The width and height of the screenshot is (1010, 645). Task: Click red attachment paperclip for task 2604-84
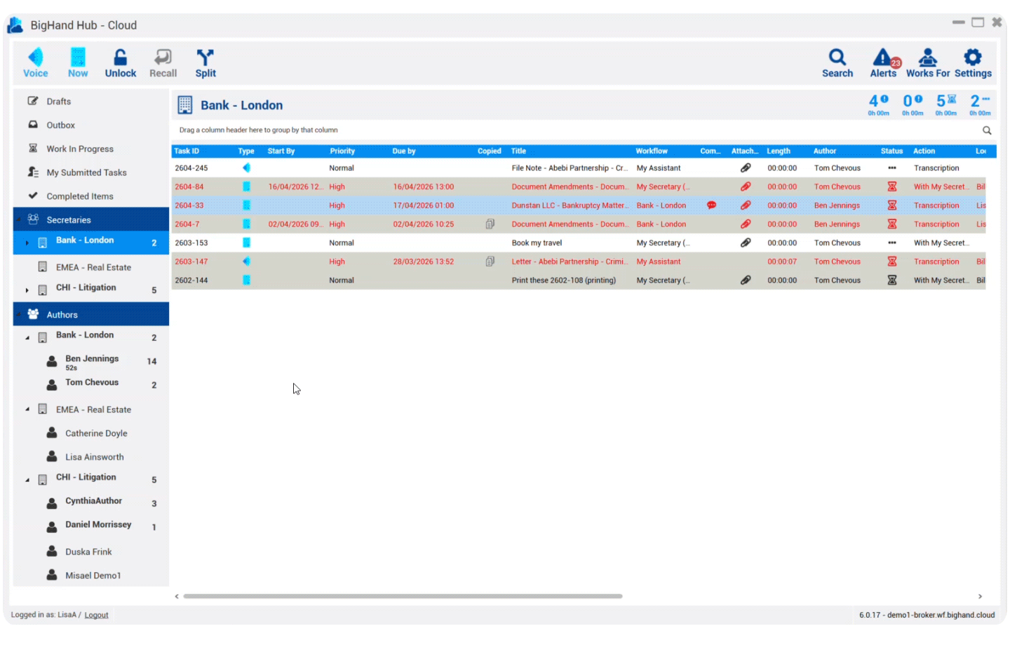pos(746,186)
